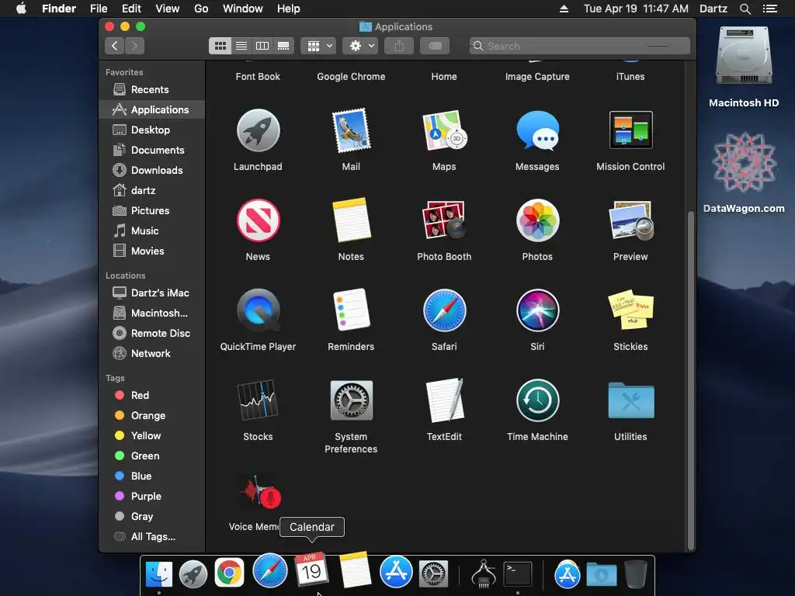Click the Applications window vertical scrollbar
Viewport: 795px width, 596px height.
690,380
